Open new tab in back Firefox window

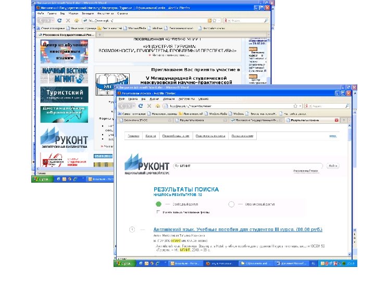99,35
